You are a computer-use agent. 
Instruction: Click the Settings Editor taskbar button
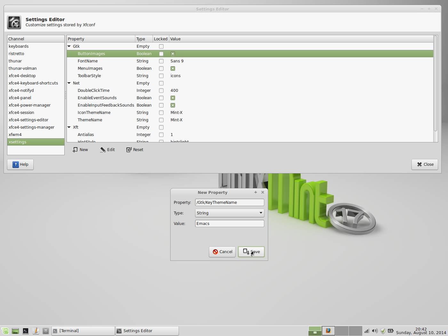(x=147, y=331)
